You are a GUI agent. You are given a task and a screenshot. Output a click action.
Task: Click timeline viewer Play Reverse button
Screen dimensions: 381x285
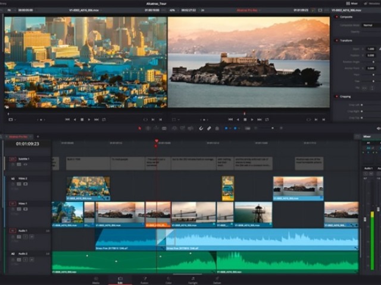click(238, 119)
